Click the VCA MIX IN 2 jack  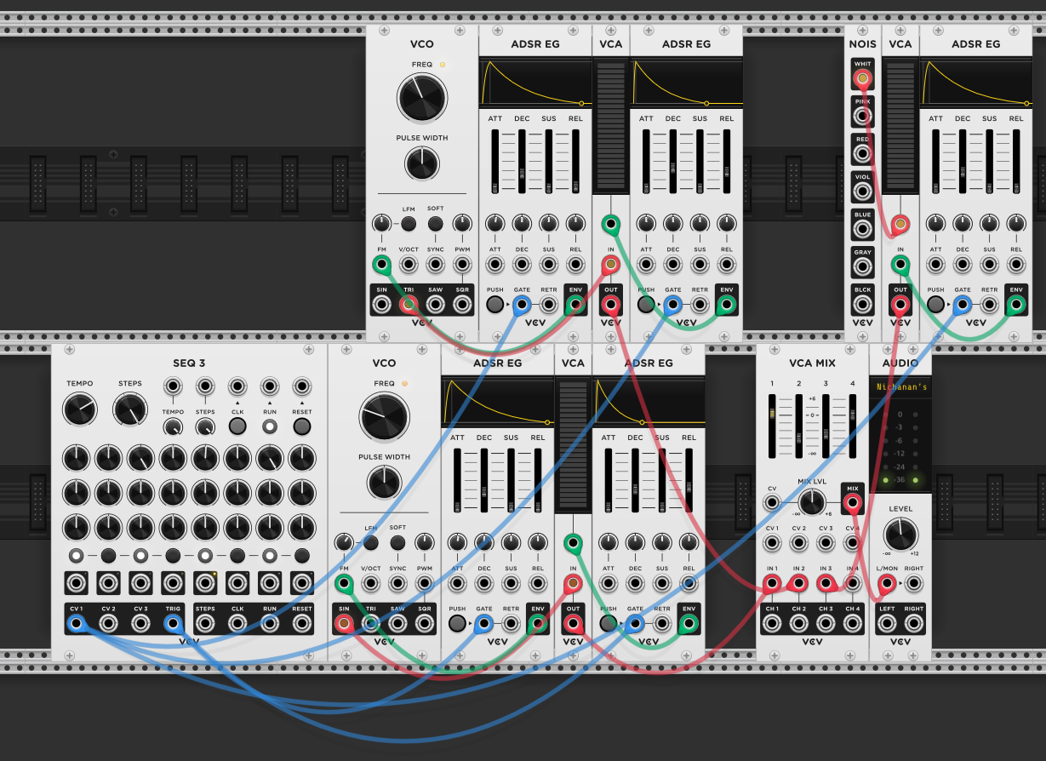coord(798,584)
